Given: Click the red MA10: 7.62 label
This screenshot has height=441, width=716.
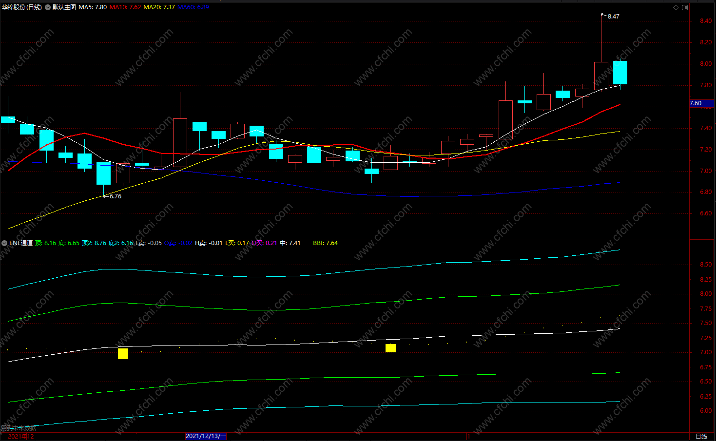Looking at the screenshot, I should 125,7.
